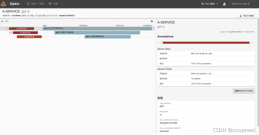The width and height of the screenshot is (259, 135).
Task: Select the get /b span bar
Action: (x=97, y=33)
